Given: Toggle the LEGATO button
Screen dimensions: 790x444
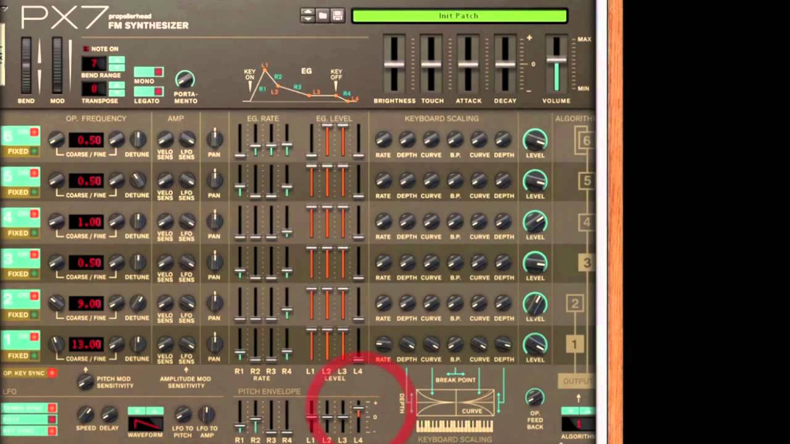Looking at the screenshot, I should [149, 91].
